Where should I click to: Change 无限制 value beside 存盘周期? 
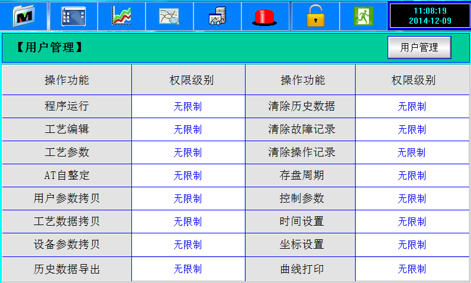pyautogui.click(x=412, y=175)
